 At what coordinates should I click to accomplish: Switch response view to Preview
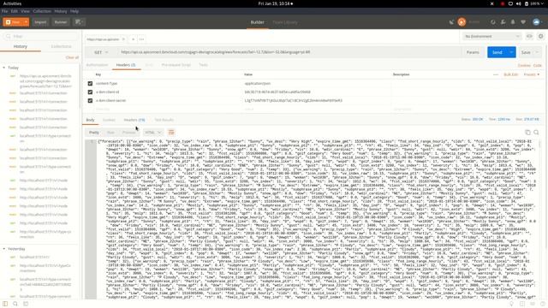tap(128, 133)
